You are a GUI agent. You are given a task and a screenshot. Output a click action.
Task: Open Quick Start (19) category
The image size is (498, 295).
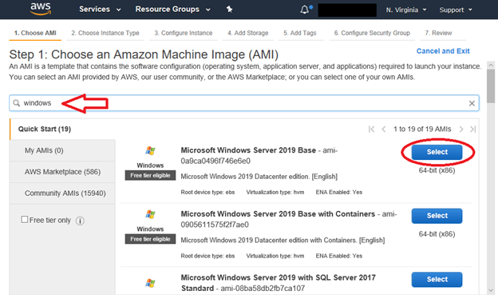(x=45, y=130)
